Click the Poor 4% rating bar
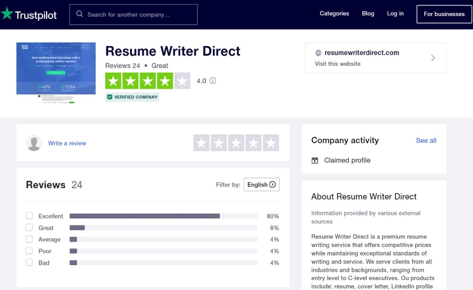This screenshot has width=473, height=290. pos(163,251)
